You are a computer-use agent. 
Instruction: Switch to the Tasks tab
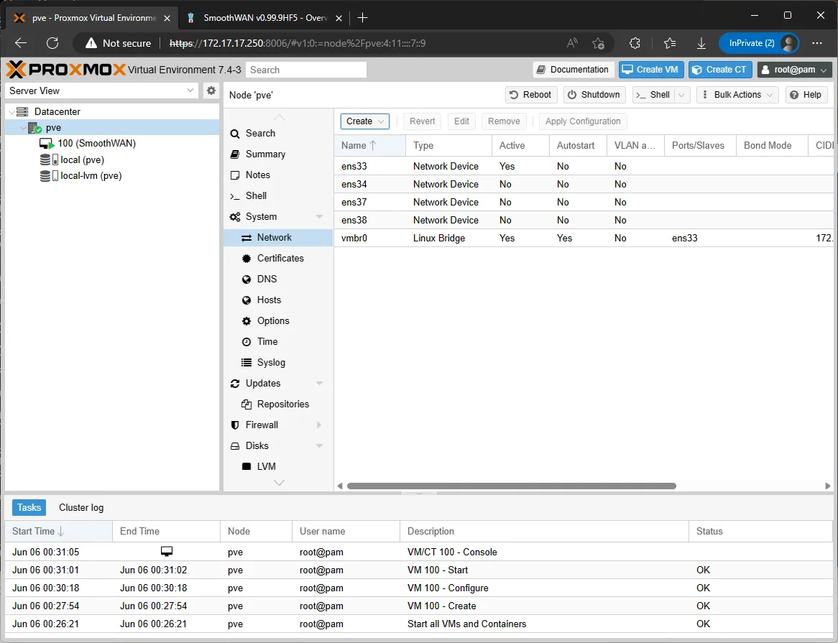[29, 507]
